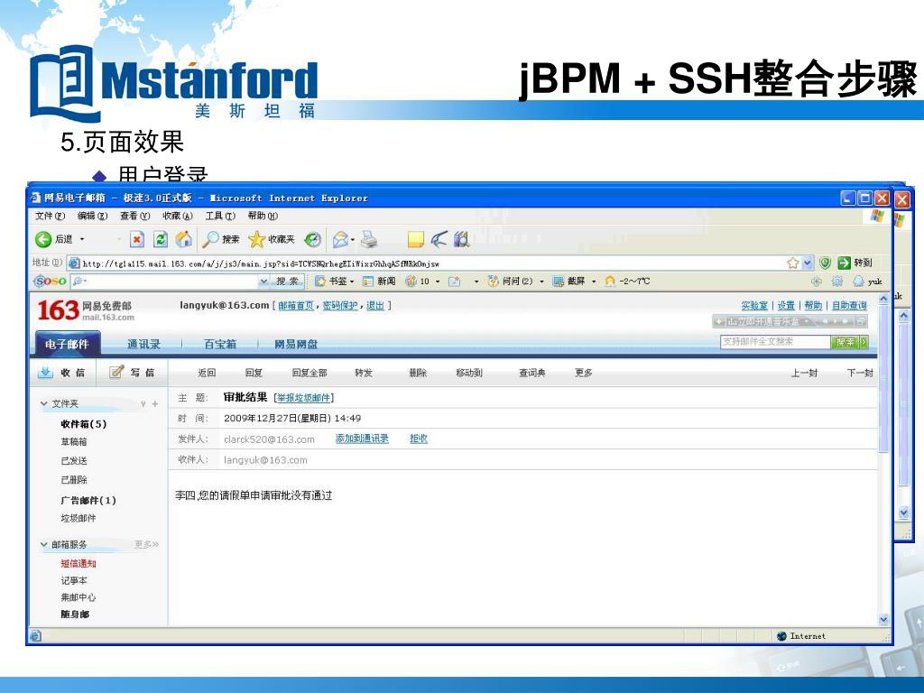Click the 回复 reply button

point(254,373)
